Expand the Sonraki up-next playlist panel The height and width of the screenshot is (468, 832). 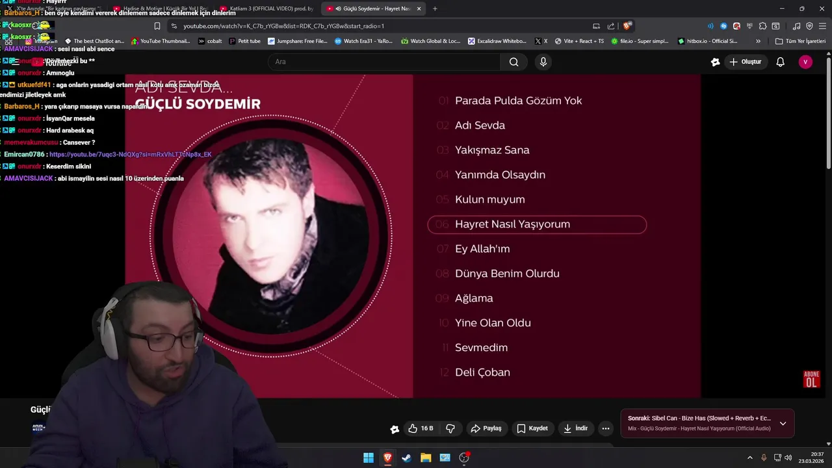click(x=783, y=423)
